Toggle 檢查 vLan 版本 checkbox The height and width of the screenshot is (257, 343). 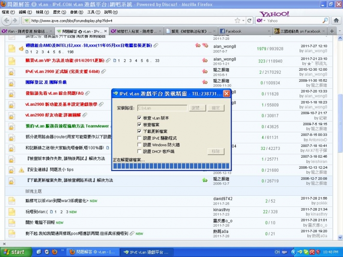point(139,118)
